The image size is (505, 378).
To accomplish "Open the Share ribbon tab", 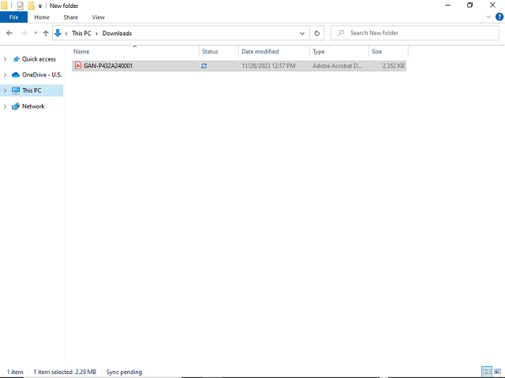I will [x=70, y=17].
